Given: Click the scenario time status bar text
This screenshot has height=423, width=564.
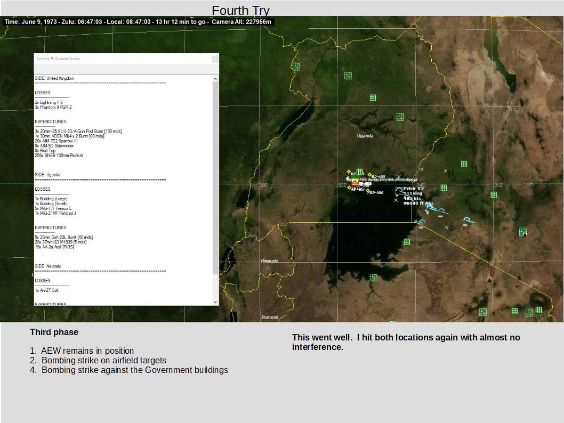Looking at the screenshot, I should point(138,22).
